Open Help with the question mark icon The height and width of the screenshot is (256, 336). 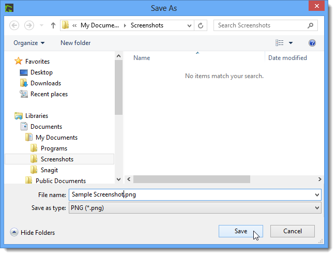point(312,43)
